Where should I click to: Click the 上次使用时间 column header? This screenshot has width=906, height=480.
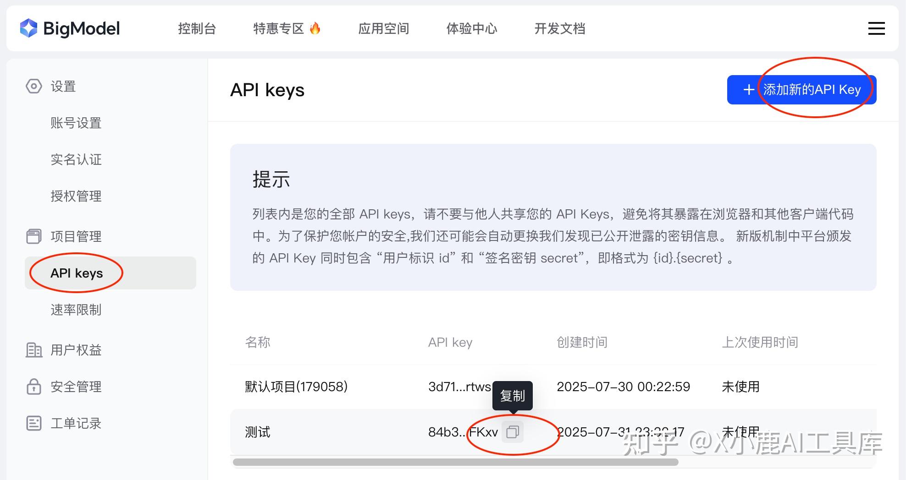(x=760, y=342)
